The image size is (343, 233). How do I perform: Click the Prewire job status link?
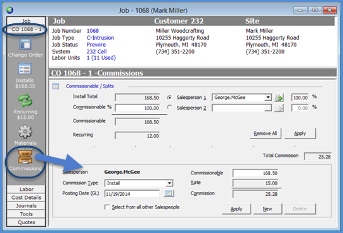pos(96,45)
